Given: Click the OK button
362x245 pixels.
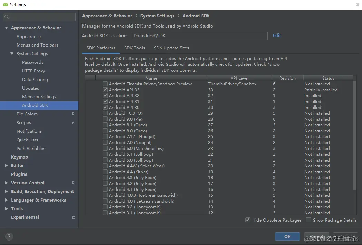Looking at the screenshot, I should [x=287, y=236].
